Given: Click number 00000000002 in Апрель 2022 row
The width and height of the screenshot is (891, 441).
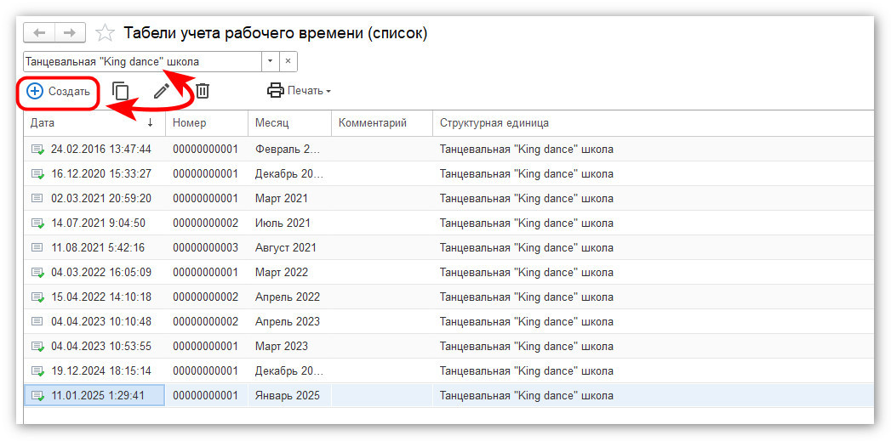Looking at the screenshot, I should pos(206,297).
